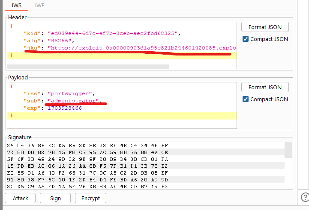
Task: Toggle Compact JSON checkbox for Payload
Action: [246, 99]
